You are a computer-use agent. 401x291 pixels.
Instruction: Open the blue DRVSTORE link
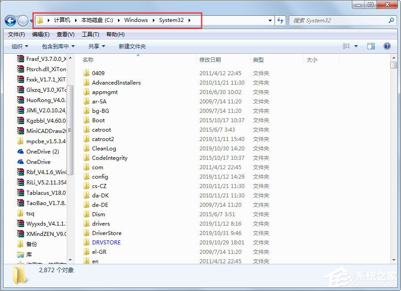[106, 242]
